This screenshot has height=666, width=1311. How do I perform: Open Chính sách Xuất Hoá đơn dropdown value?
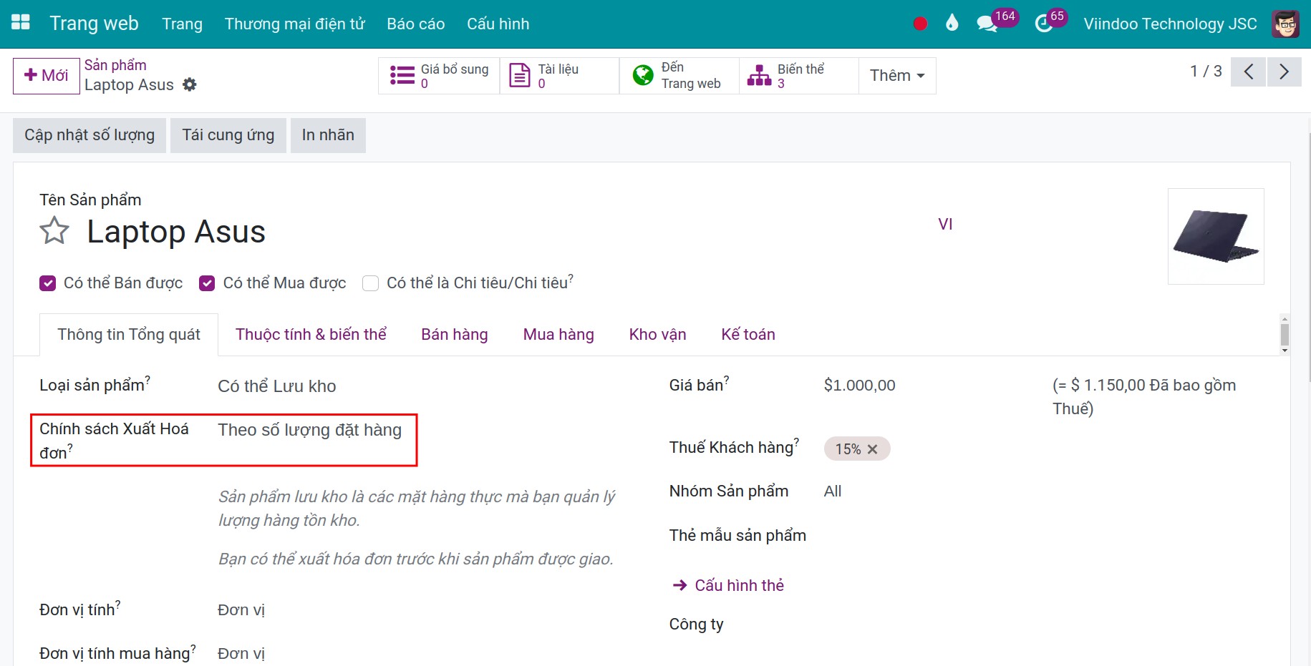(x=309, y=430)
